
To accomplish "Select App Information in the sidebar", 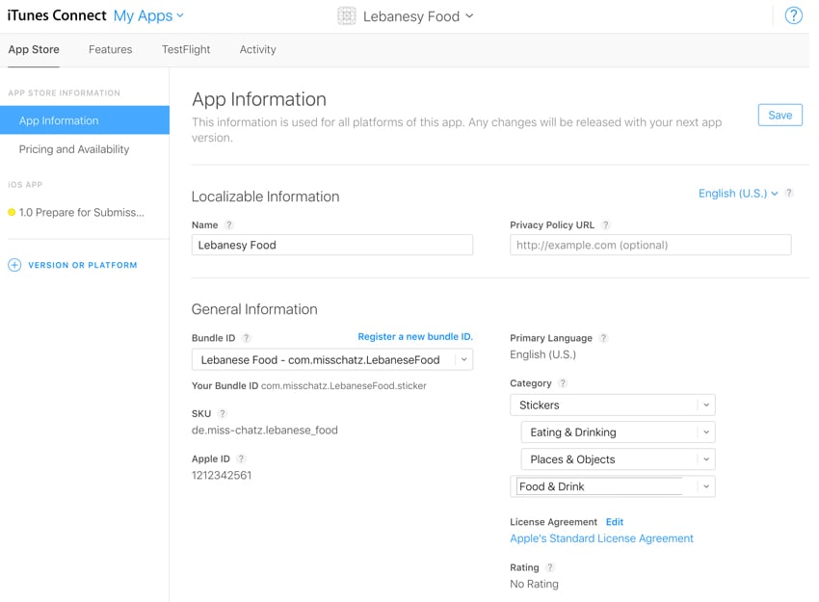I will coord(85,120).
